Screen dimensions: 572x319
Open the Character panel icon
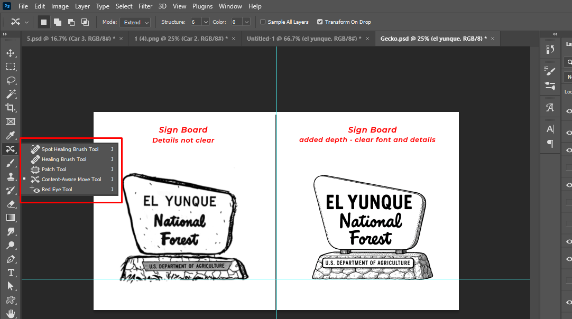click(x=550, y=129)
